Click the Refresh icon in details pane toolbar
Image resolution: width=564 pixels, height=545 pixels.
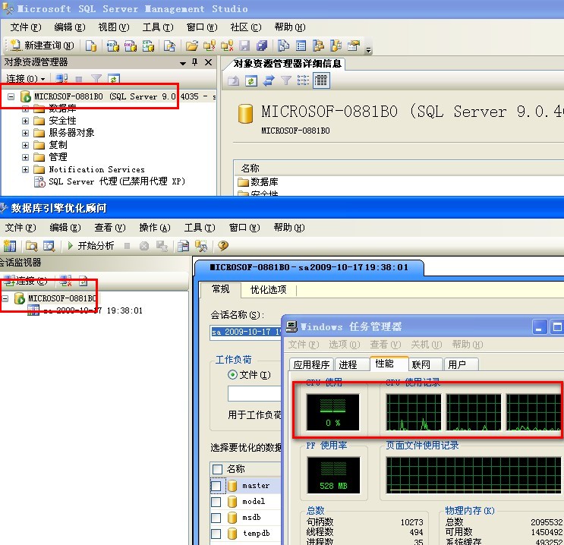point(250,80)
